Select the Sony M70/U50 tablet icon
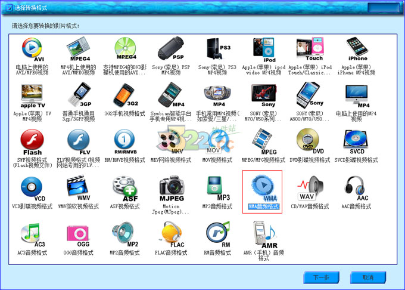The height and width of the screenshot is (290, 405). (x=264, y=95)
